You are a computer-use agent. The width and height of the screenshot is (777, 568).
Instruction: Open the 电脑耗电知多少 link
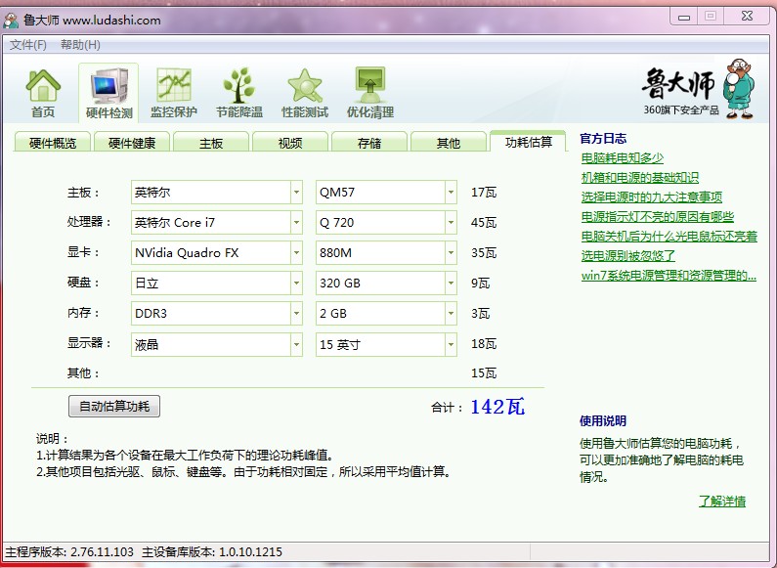[622, 158]
